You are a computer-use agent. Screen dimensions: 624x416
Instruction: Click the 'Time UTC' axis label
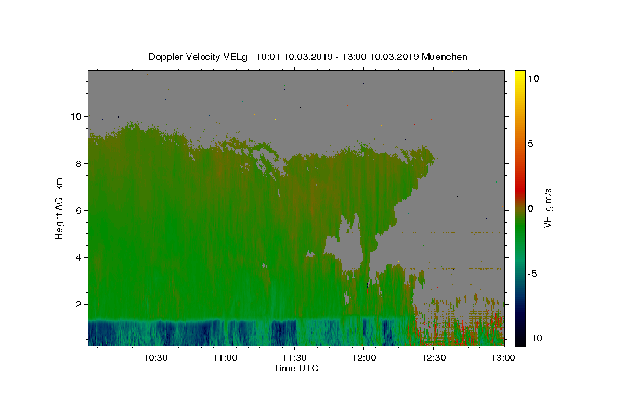coord(296,368)
